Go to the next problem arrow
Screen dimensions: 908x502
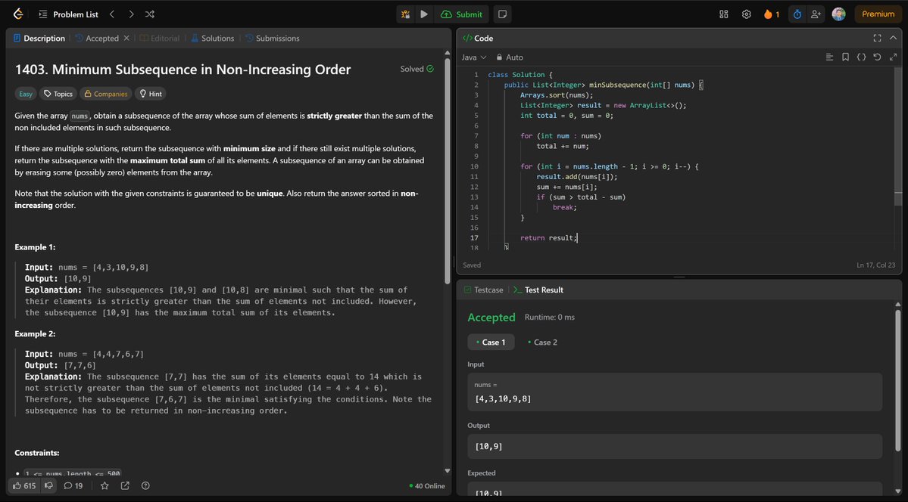pyautogui.click(x=132, y=14)
